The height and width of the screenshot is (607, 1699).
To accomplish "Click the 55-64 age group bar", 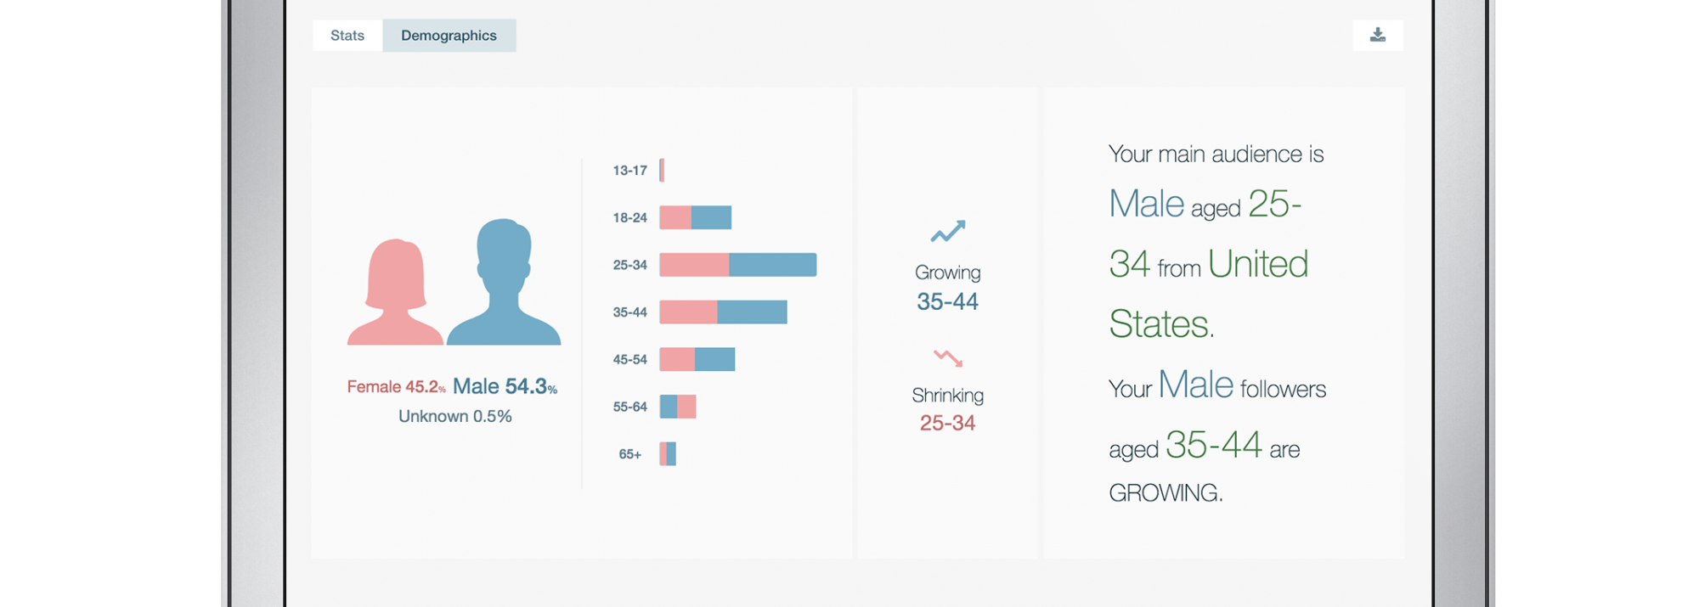I will tap(678, 407).
